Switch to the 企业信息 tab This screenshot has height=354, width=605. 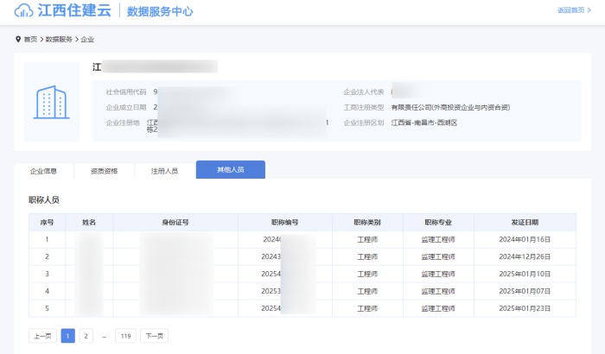coord(44,171)
